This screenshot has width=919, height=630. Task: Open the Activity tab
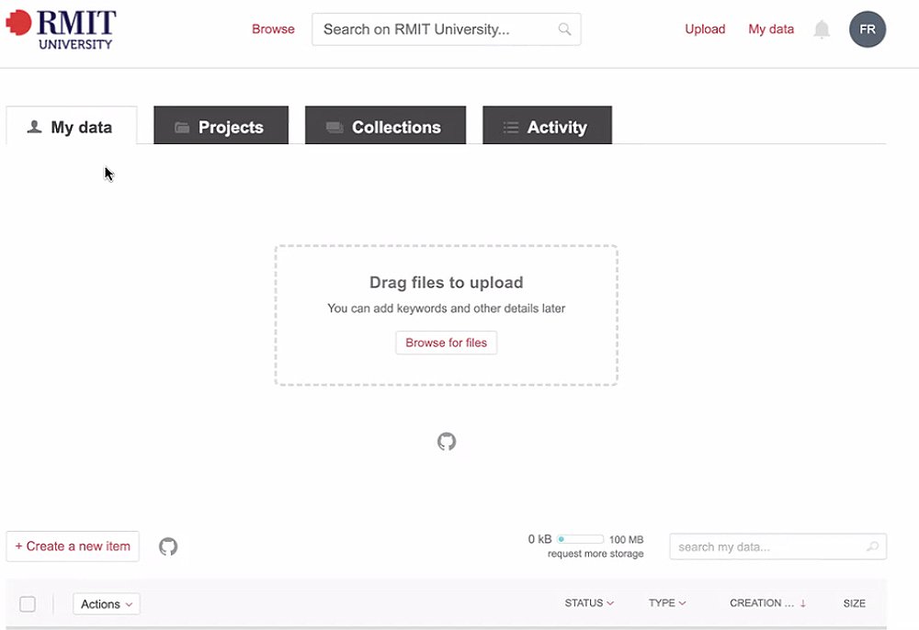tap(547, 127)
